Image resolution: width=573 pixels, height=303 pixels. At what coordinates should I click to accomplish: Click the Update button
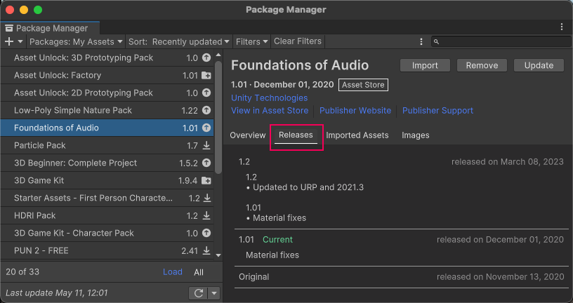click(539, 65)
